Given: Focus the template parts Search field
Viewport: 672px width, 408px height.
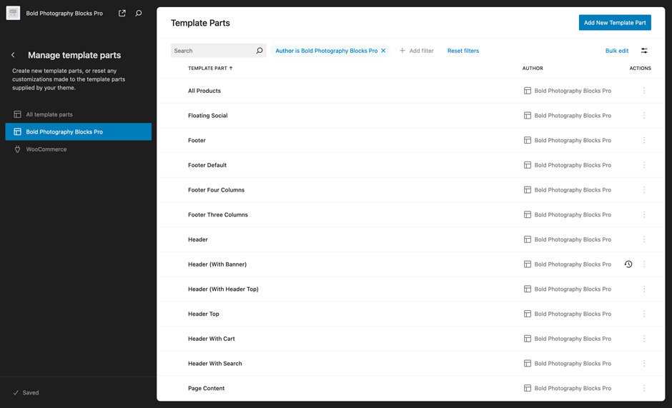Looking at the screenshot, I should tap(213, 51).
